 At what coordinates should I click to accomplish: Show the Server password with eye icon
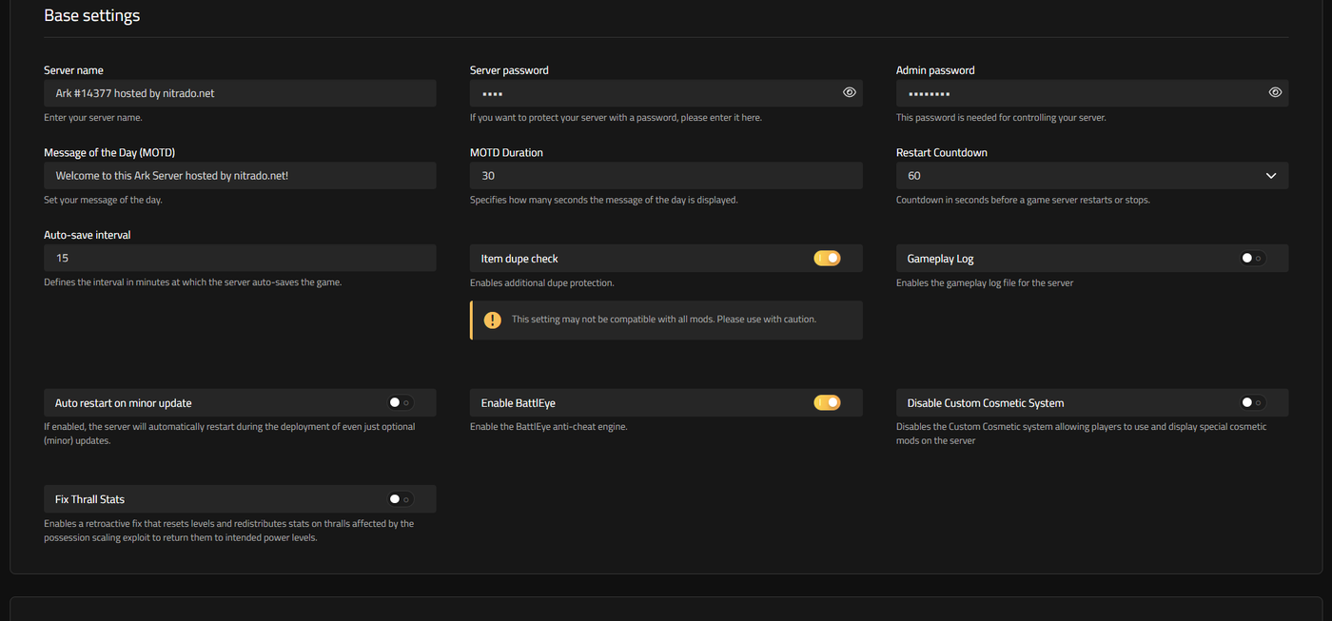(x=850, y=92)
